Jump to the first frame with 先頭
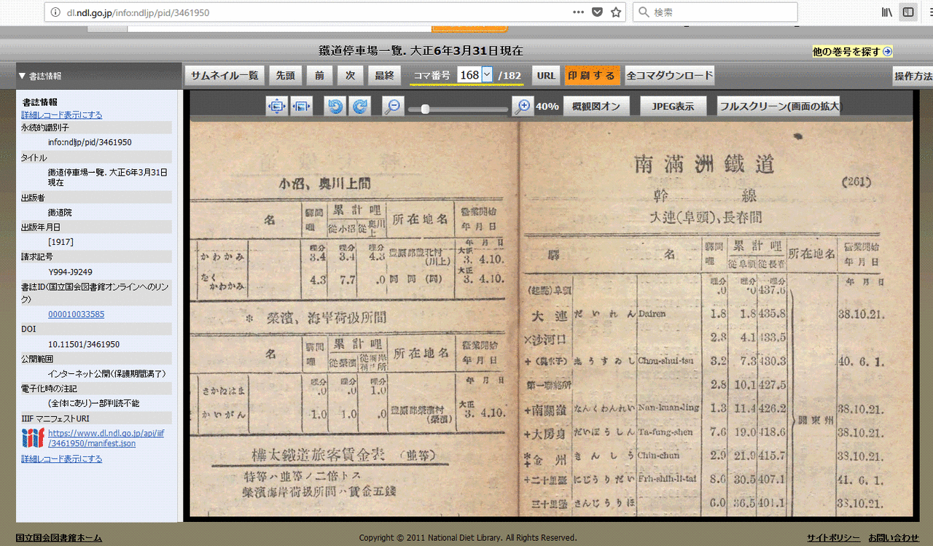The width and height of the screenshot is (933, 546). coord(285,75)
